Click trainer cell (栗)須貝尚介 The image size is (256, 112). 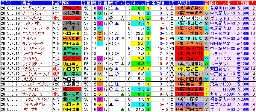click(189, 59)
